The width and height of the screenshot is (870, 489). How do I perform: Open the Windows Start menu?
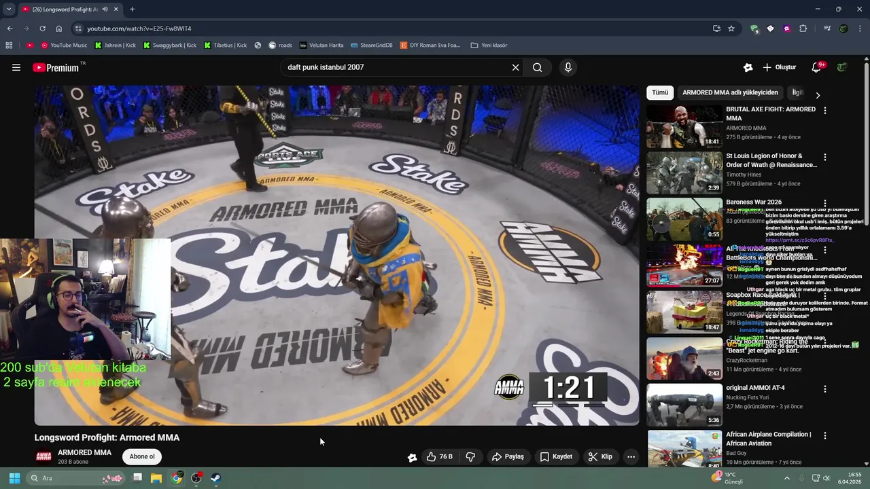tap(14, 478)
